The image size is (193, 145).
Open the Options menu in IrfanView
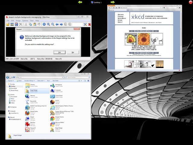[25, 21]
